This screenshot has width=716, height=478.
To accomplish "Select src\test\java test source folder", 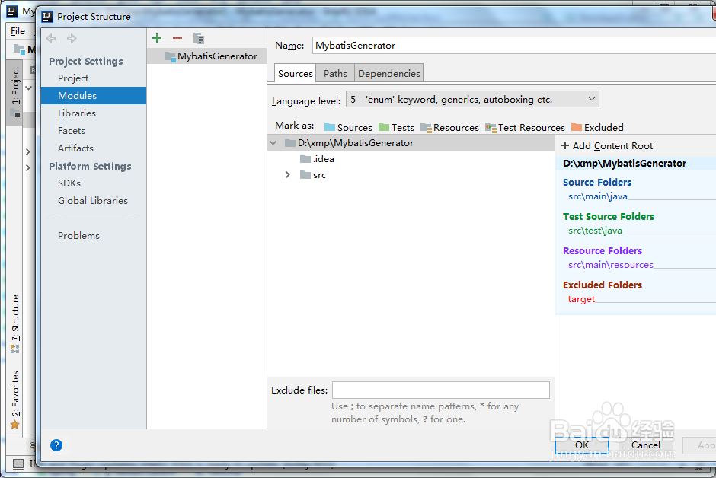I will [x=595, y=231].
